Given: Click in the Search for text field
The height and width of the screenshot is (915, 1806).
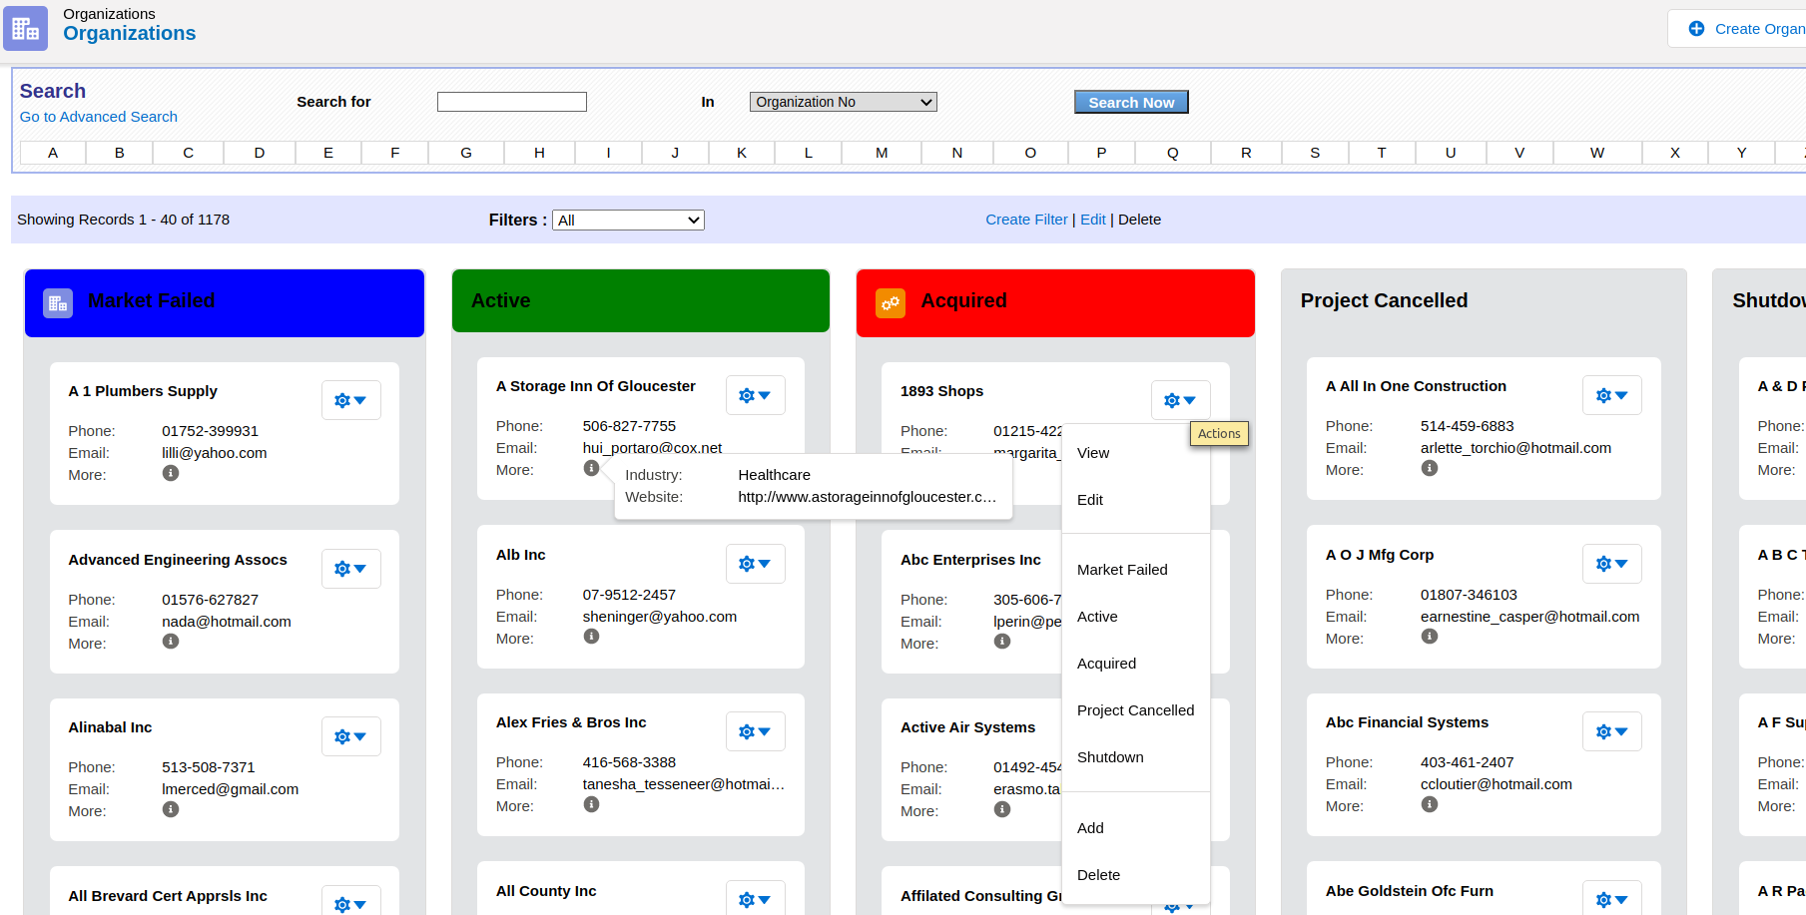Looking at the screenshot, I should pyautogui.click(x=512, y=102).
